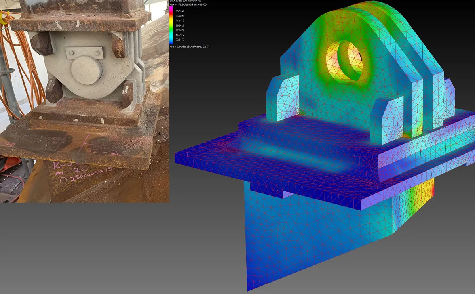Click the rainbow stress contour color bar

(171, 25)
